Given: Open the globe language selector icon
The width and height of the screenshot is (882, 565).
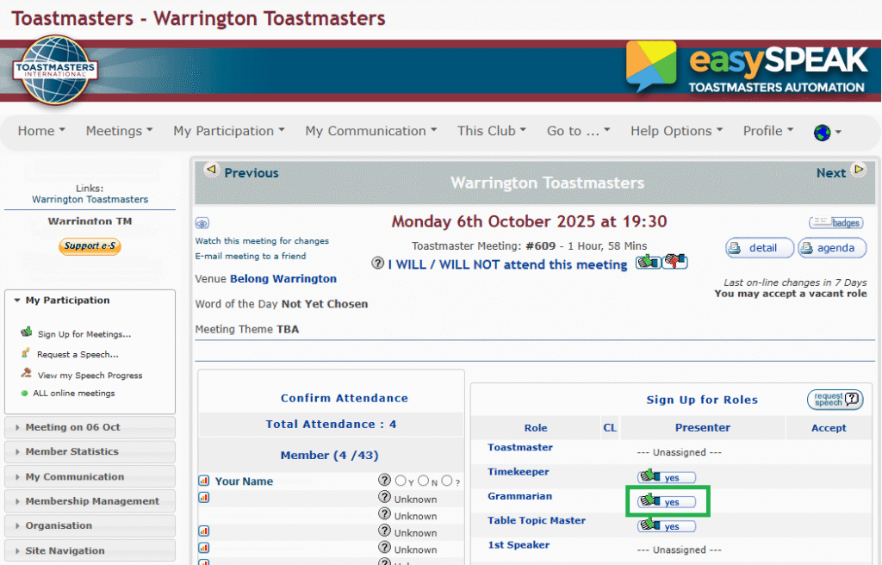Looking at the screenshot, I should (822, 133).
